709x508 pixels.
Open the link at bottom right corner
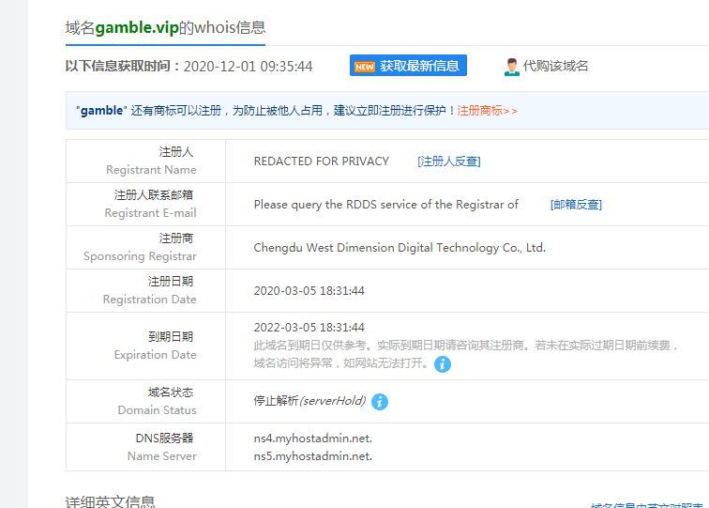click(649, 504)
